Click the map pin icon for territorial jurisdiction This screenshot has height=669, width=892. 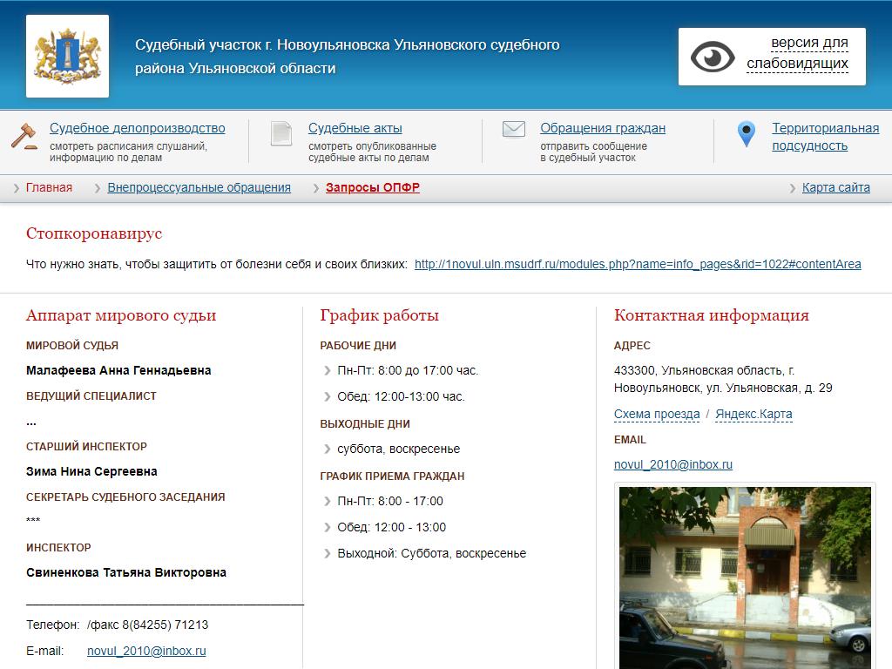[746, 134]
